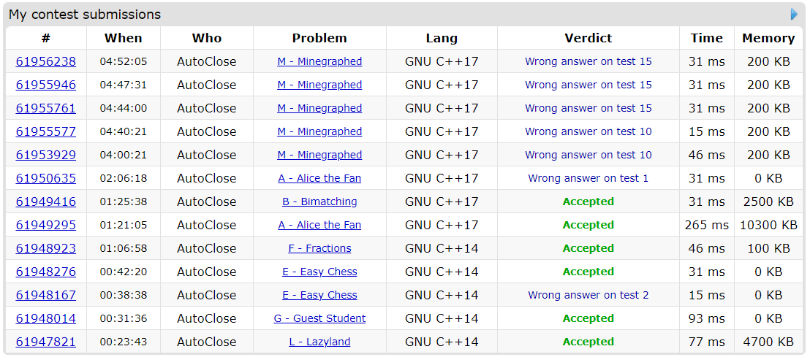Open problem G - Guest Student

click(x=319, y=318)
